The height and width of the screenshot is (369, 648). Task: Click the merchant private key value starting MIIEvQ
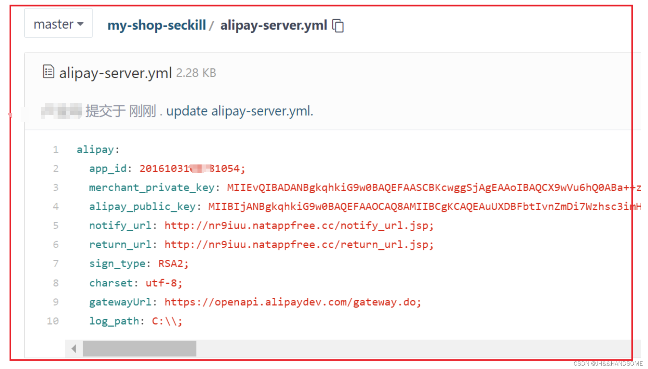434,188
